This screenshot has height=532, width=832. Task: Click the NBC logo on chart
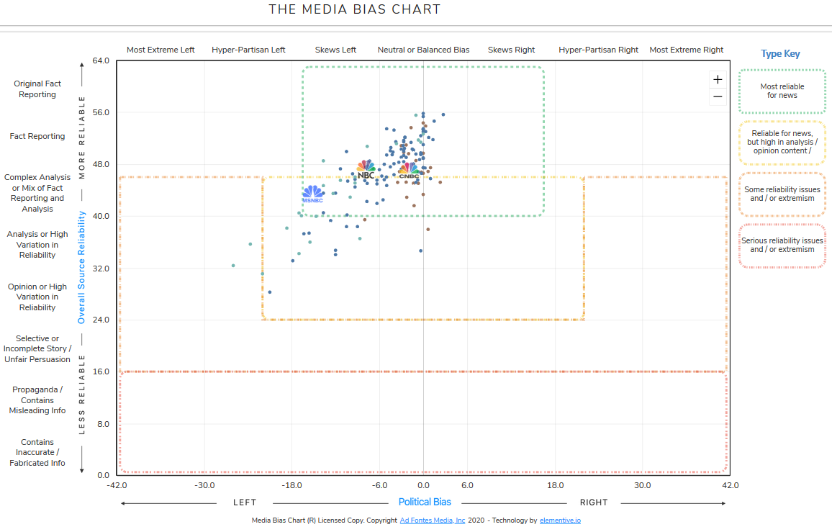[x=366, y=170]
